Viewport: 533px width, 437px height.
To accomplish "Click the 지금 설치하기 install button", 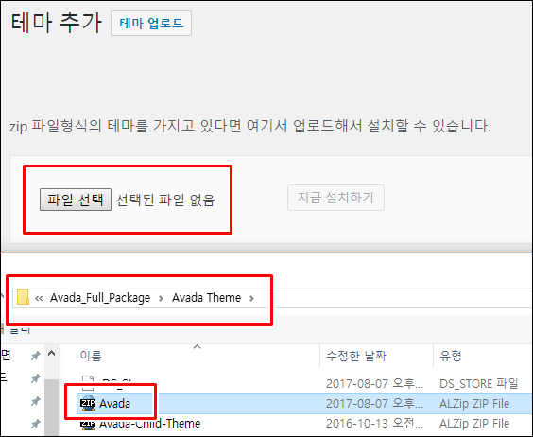I will 335,198.
